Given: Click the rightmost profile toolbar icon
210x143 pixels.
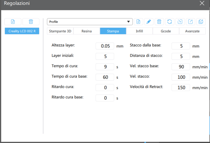Looking at the screenshot, I should [201, 22].
